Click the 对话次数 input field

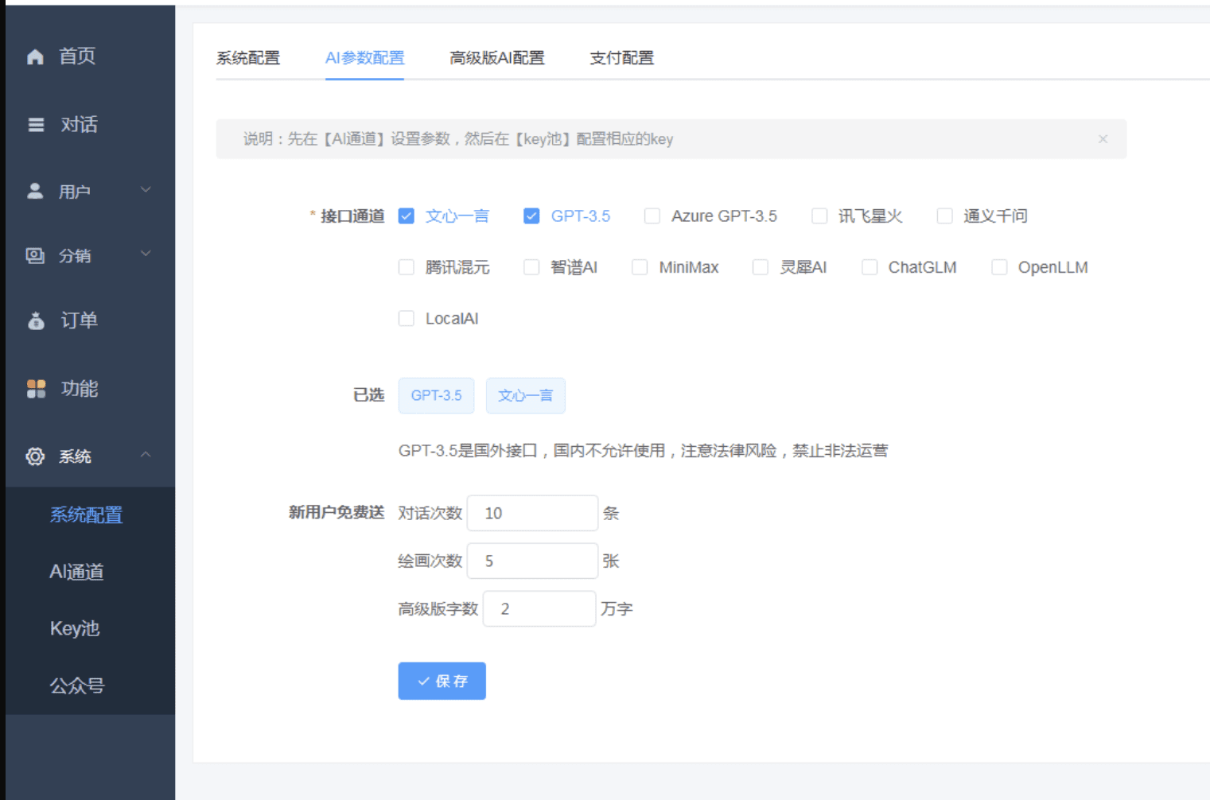point(532,513)
